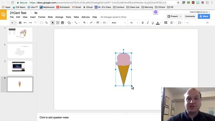Click the Comments button
215x121 pixels.
tap(190, 16)
